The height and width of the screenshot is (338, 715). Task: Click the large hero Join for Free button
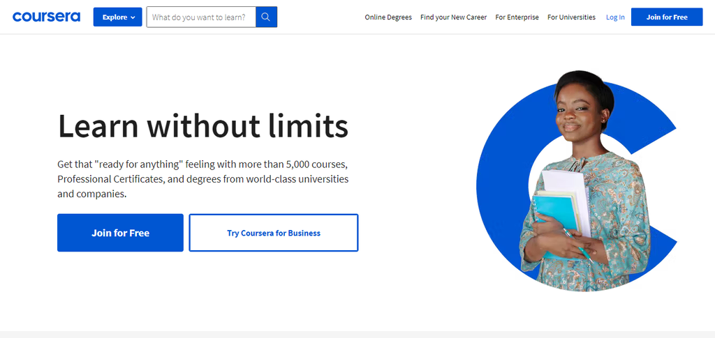[x=120, y=233]
